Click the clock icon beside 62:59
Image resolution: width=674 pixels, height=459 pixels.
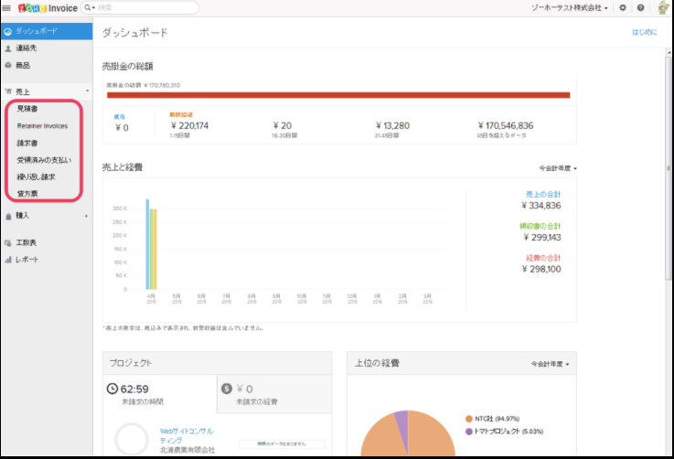[x=112, y=389]
